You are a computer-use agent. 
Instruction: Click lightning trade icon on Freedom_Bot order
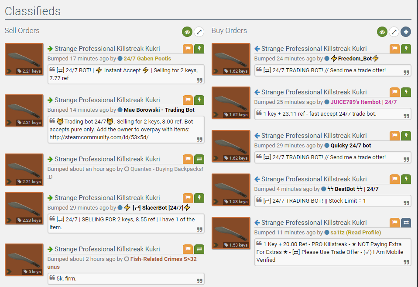(x=406, y=49)
